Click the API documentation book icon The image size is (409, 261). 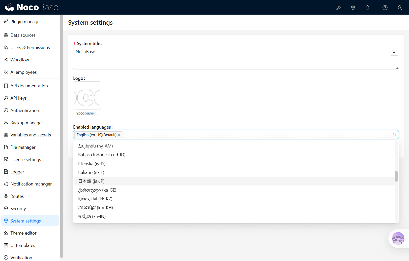click(6, 86)
